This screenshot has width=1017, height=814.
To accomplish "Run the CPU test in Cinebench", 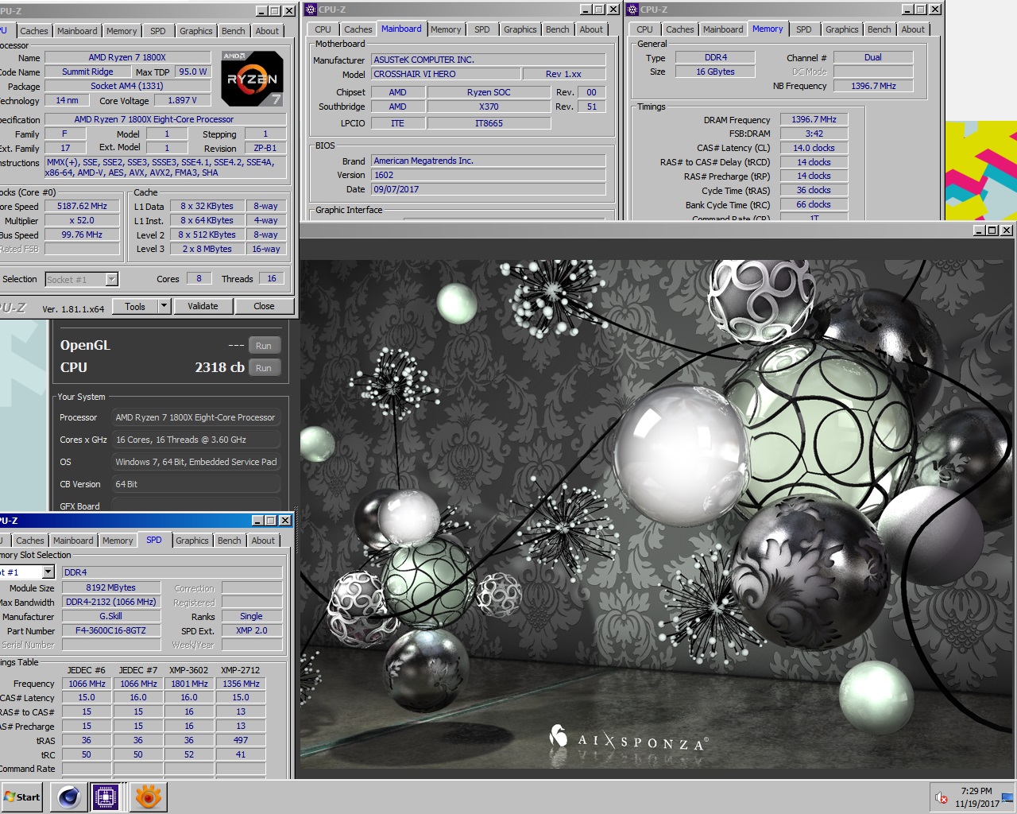I will tap(264, 368).
